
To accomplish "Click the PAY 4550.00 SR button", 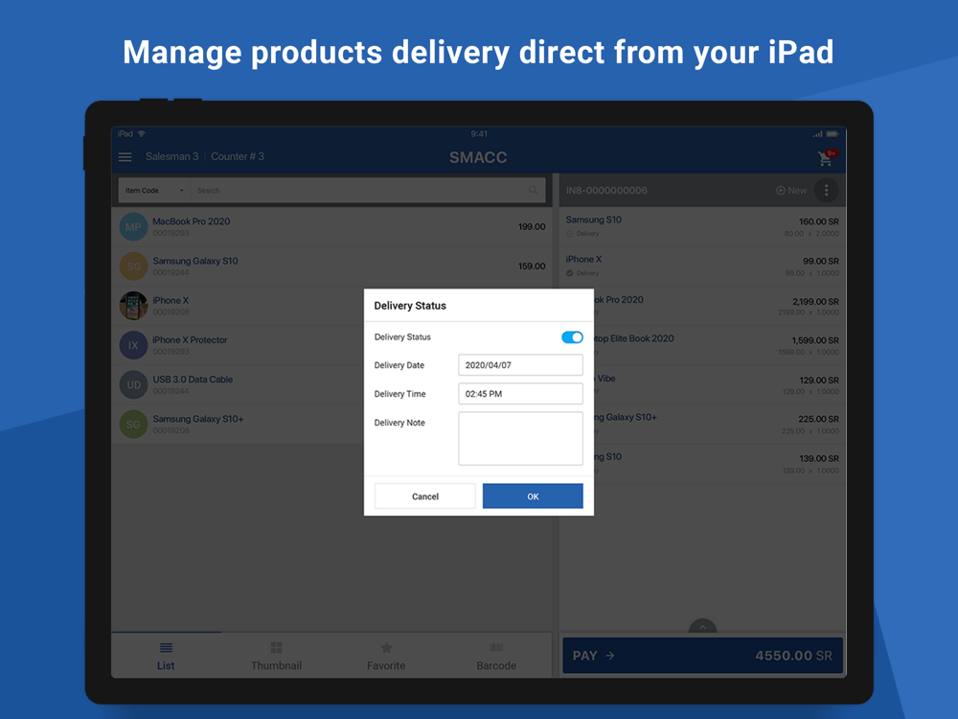I will click(702, 656).
